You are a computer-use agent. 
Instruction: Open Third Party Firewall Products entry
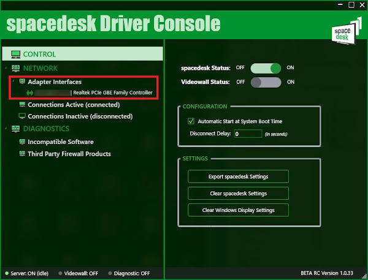[x=69, y=154]
